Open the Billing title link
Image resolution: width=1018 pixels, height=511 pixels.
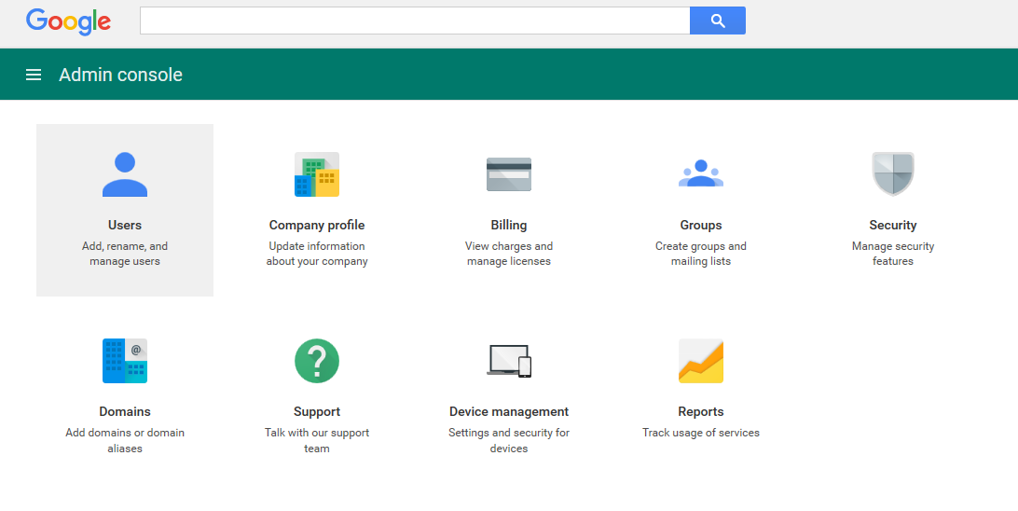click(509, 225)
